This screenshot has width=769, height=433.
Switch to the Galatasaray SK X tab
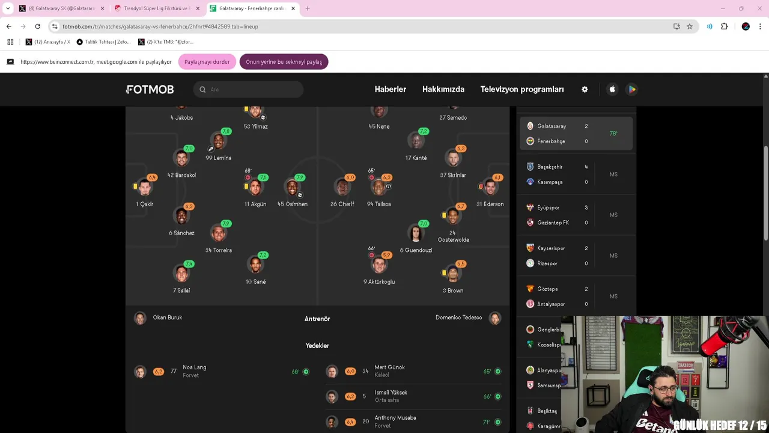[61, 8]
